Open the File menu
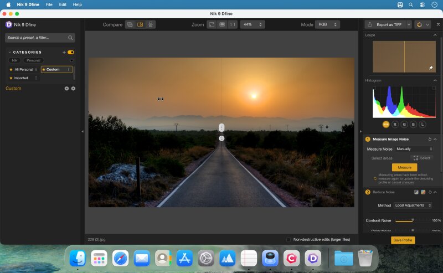The height and width of the screenshot is (273, 443). click(49, 4)
